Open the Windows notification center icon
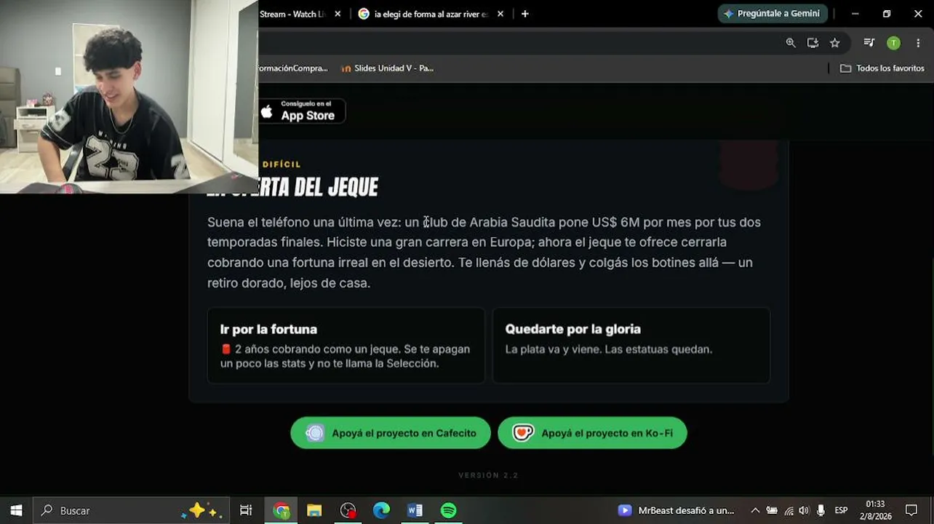934x524 pixels. coord(911,510)
